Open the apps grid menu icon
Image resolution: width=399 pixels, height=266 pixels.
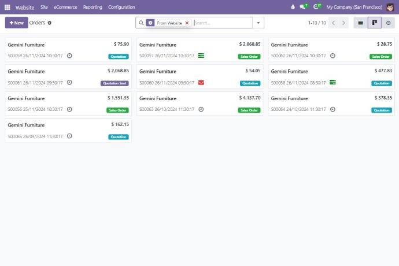coord(8,7)
